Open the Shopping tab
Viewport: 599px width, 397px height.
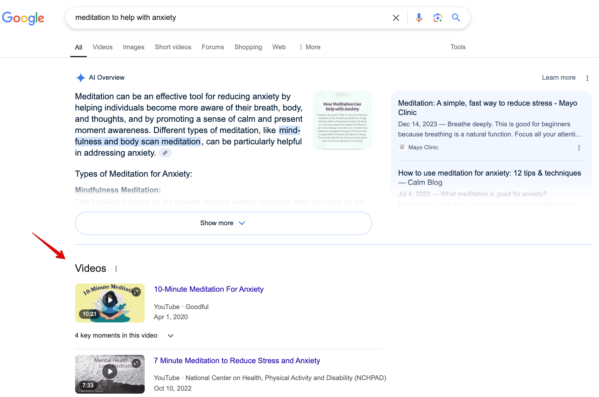[248, 47]
